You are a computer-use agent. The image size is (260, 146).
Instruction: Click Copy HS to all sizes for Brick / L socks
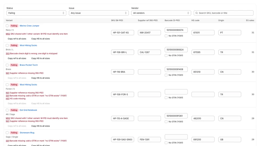tap(40, 58)
